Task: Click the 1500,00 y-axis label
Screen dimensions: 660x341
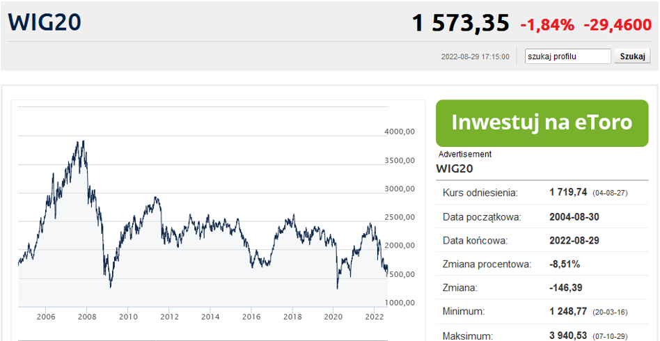Action: [400, 274]
